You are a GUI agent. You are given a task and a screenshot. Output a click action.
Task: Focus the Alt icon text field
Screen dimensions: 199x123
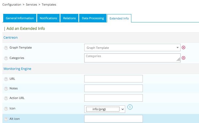(x=113, y=119)
